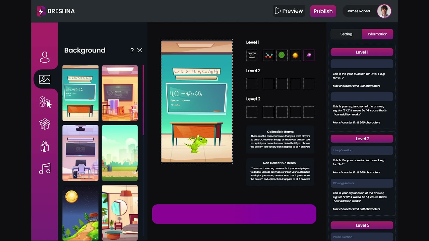Open the character (person) section in sidebar
This screenshot has height=241, width=429.
click(x=45, y=57)
